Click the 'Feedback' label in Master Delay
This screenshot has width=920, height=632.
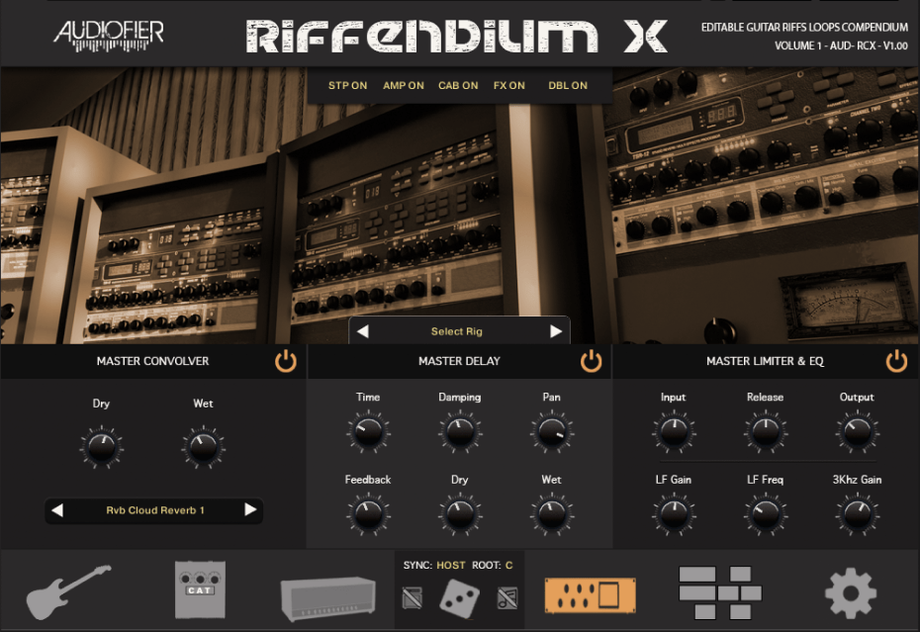pyautogui.click(x=368, y=480)
